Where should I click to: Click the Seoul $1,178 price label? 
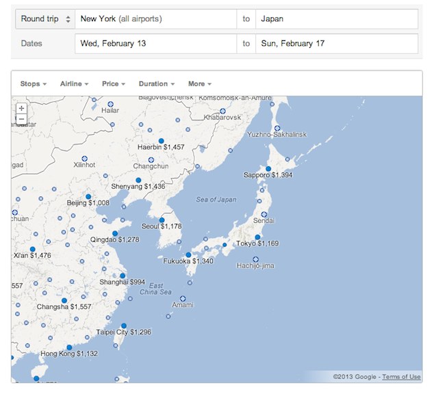(x=162, y=226)
